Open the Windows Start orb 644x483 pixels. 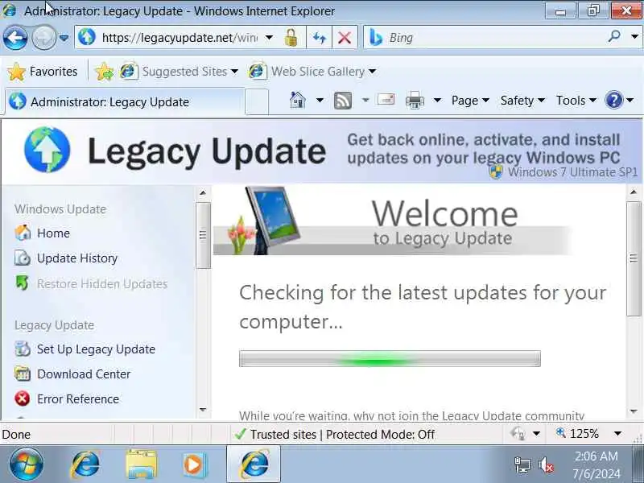27,464
